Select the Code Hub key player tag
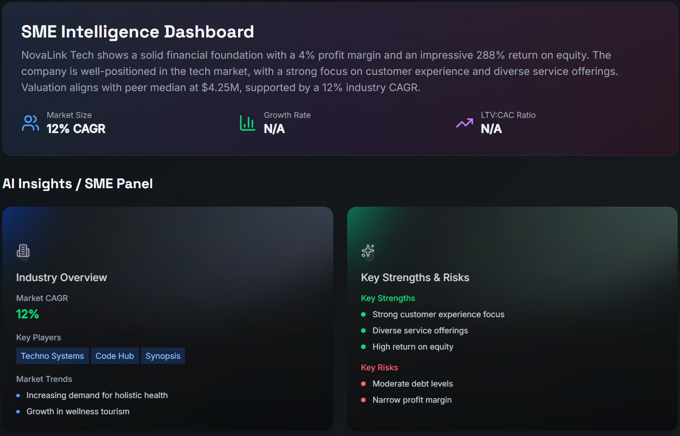Image resolution: width=680 pixels, height=436 pixels. coord(115,356)
